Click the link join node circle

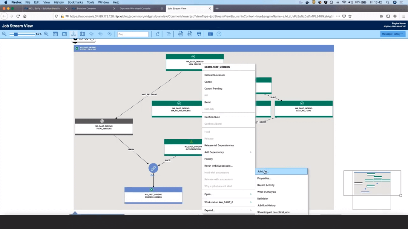(153, 168)
